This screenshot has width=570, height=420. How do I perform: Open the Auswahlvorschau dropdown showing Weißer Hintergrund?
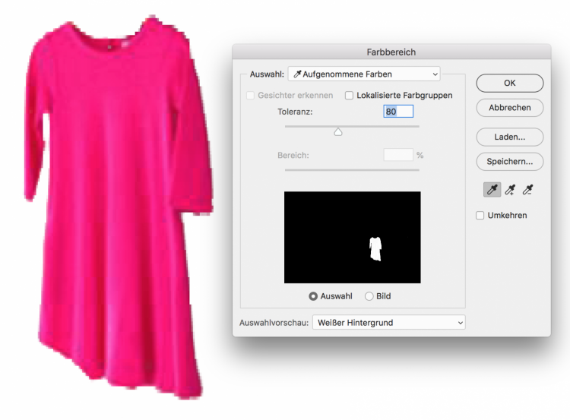pos(388,323)
